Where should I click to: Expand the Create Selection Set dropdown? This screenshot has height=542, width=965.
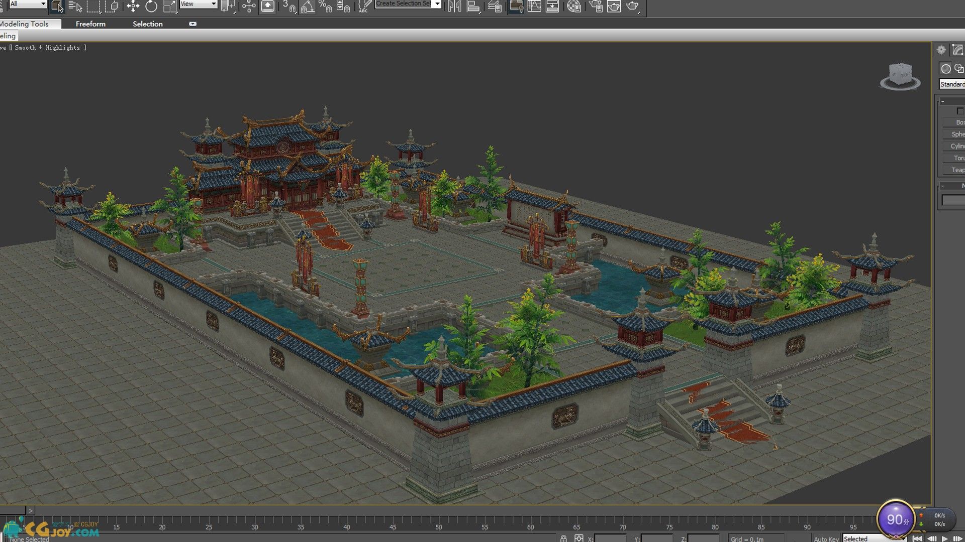437,4
